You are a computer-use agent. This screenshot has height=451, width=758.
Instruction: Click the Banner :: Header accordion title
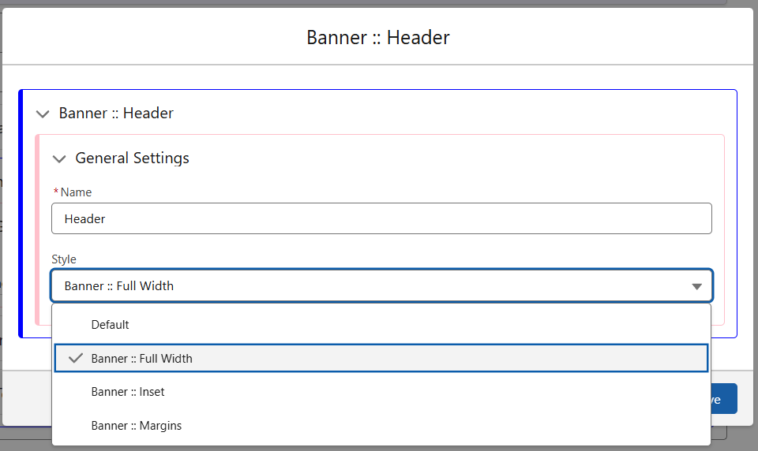pos(116,113)
